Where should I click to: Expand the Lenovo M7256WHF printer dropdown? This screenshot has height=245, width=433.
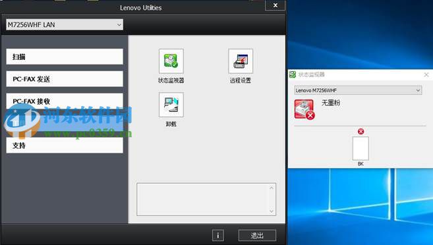coord(358,90)
